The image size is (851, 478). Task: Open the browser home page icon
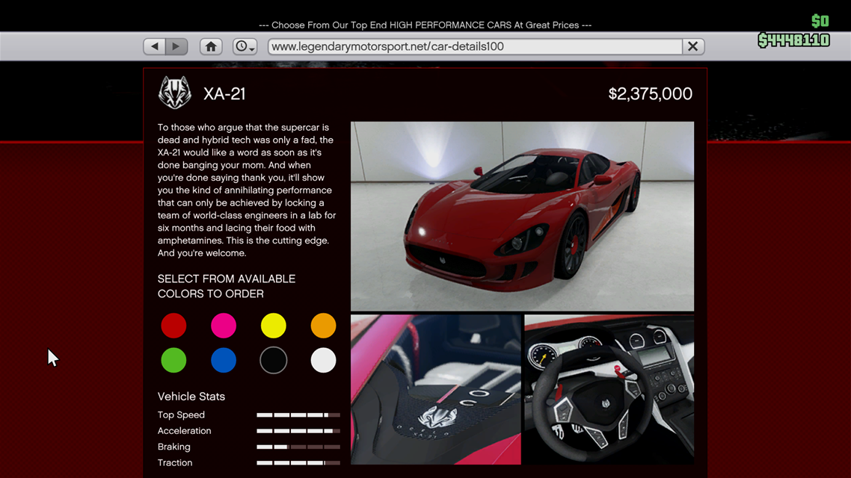click(211, 46)
